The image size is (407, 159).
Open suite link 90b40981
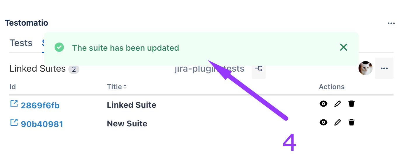click(42, 124)
